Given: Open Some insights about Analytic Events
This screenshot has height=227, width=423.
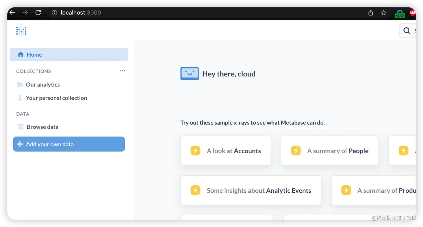Looking at the screenshot, I should click(x=251, y=190).
